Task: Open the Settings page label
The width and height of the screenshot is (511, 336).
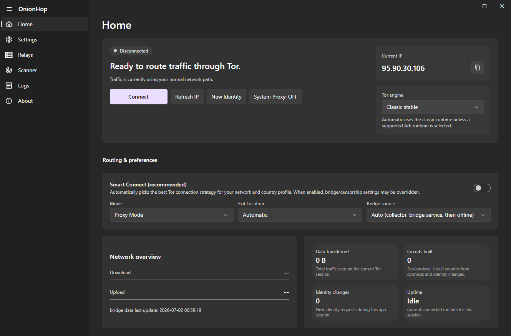Action: tap(28, 40)
